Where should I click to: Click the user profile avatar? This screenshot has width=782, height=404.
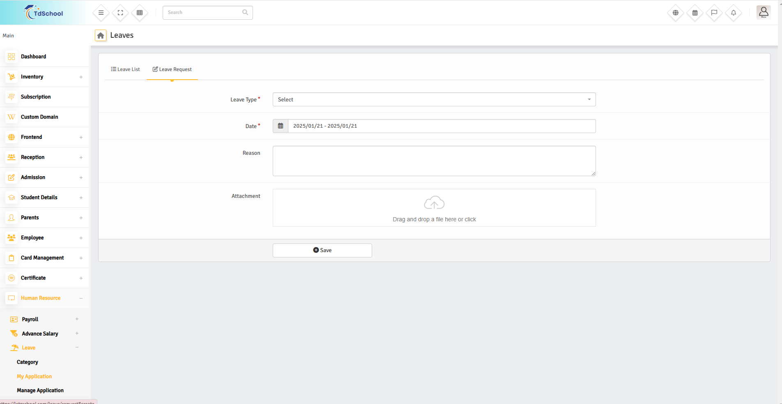pyautogui.click(x=763, y=12)
